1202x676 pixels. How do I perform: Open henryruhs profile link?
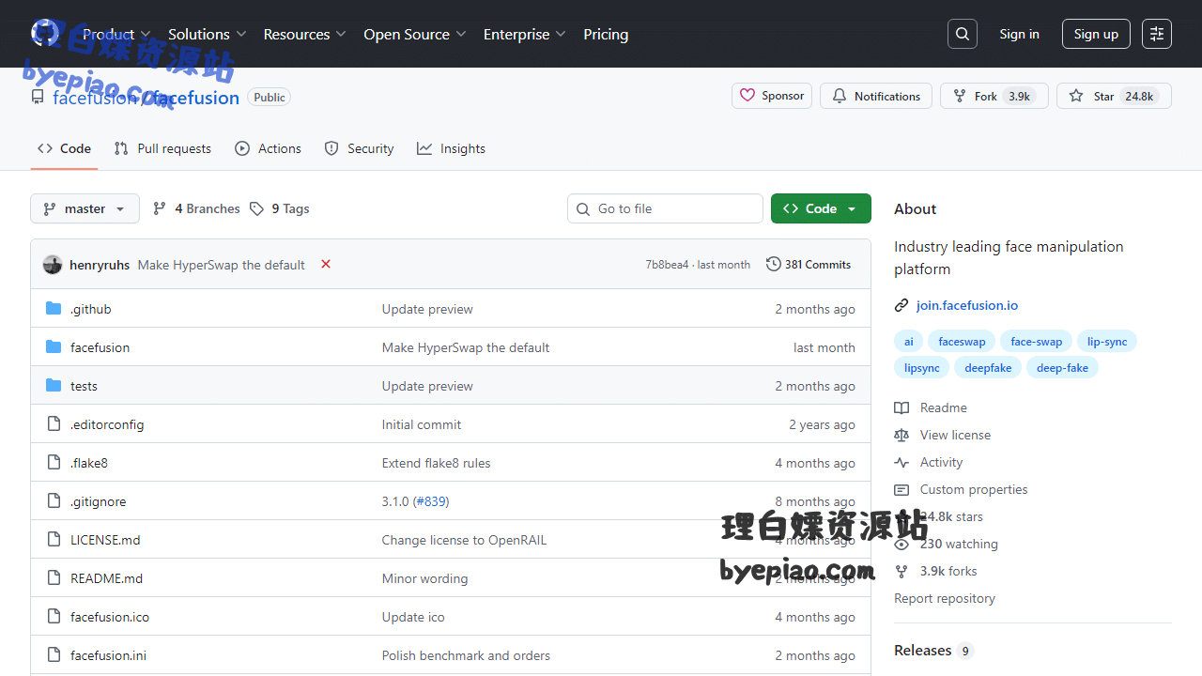click(100, 265)
